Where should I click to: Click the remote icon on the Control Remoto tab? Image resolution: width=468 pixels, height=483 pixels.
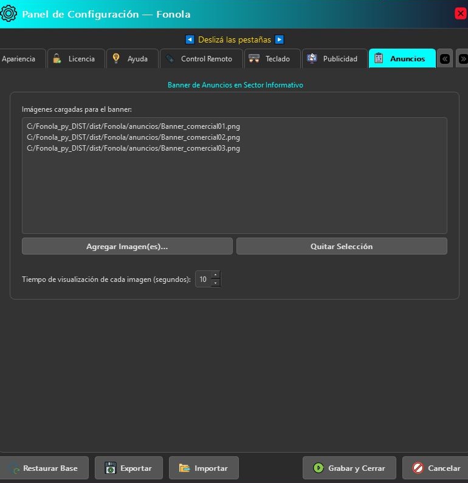(x=170, y=58)
